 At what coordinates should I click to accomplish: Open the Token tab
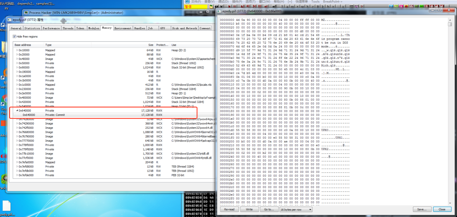coord(80,28)
